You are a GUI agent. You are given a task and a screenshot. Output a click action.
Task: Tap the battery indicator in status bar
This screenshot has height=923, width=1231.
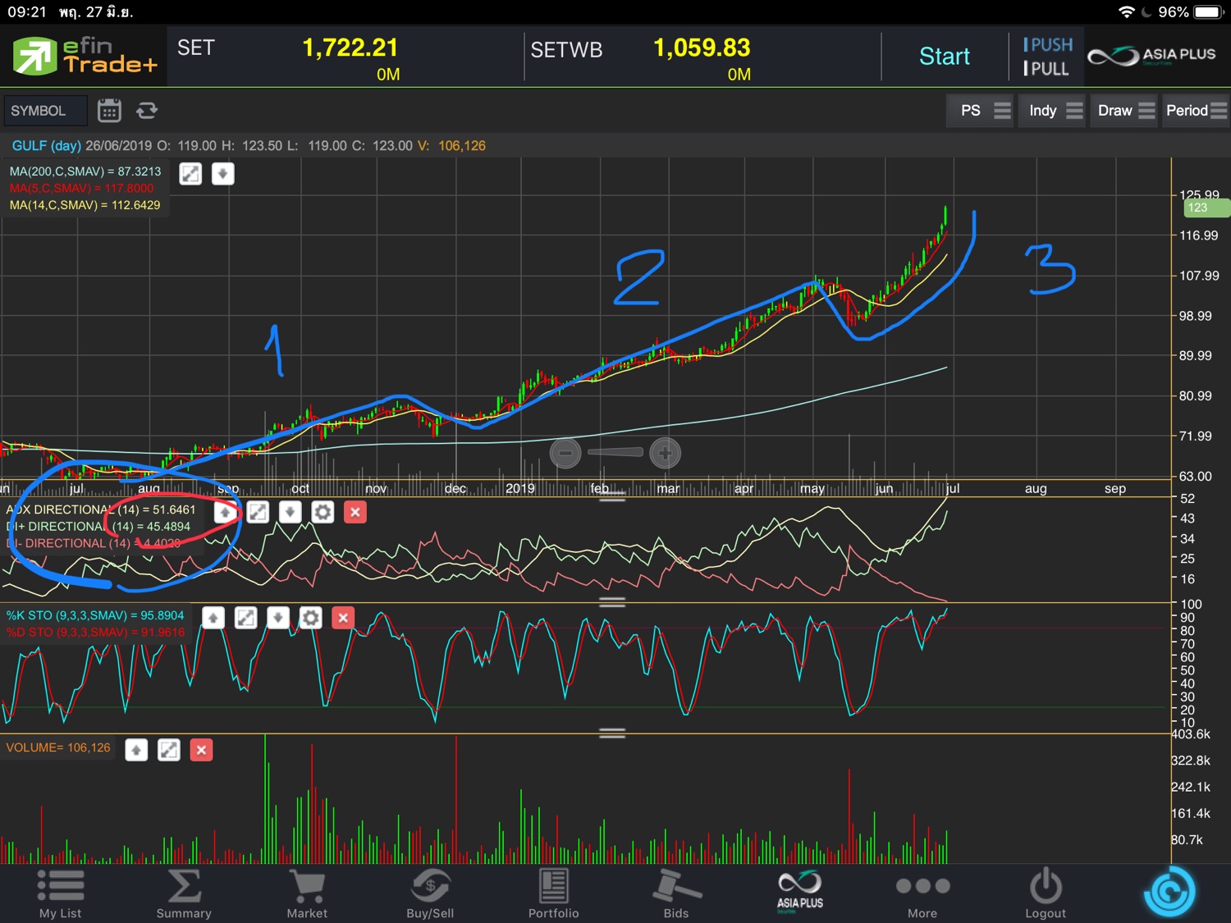1210,12
